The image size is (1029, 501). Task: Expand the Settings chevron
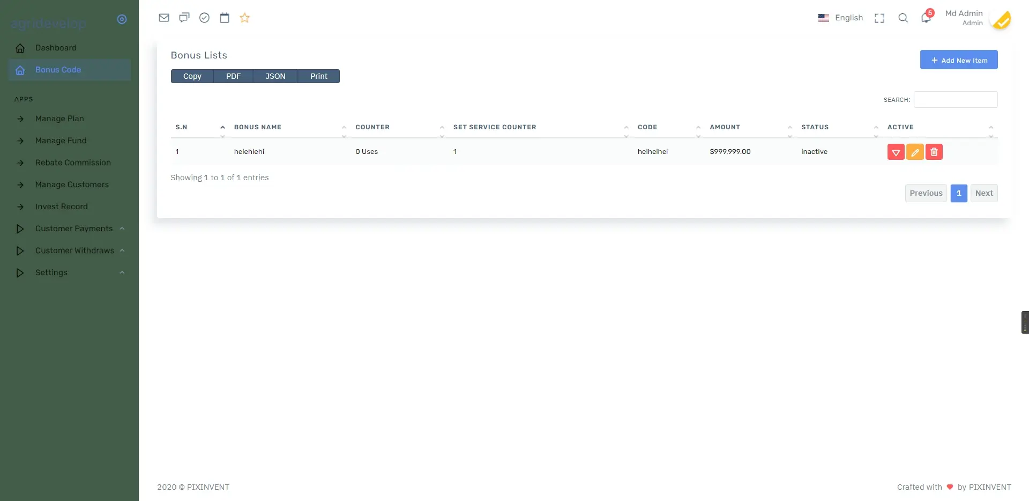click(x=122, y=272)
